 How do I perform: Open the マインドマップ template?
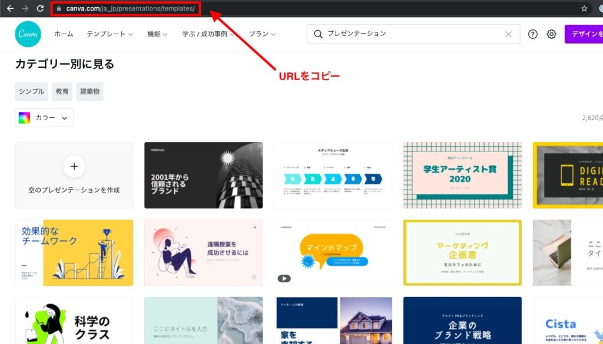click(x=333, y=253)
